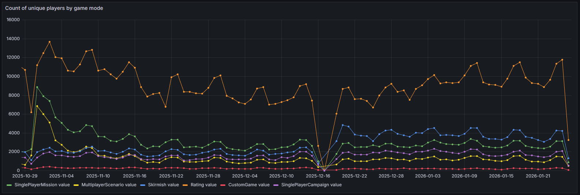The height and width of the screenshot is (195, 580).
Task: Click the highest orange Rating data point
Action: [x=49, y=42]
